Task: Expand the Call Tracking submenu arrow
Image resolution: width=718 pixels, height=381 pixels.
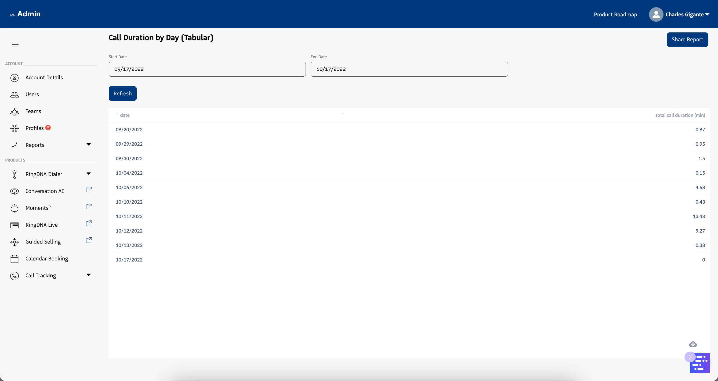Action: [x=89, y=275]
